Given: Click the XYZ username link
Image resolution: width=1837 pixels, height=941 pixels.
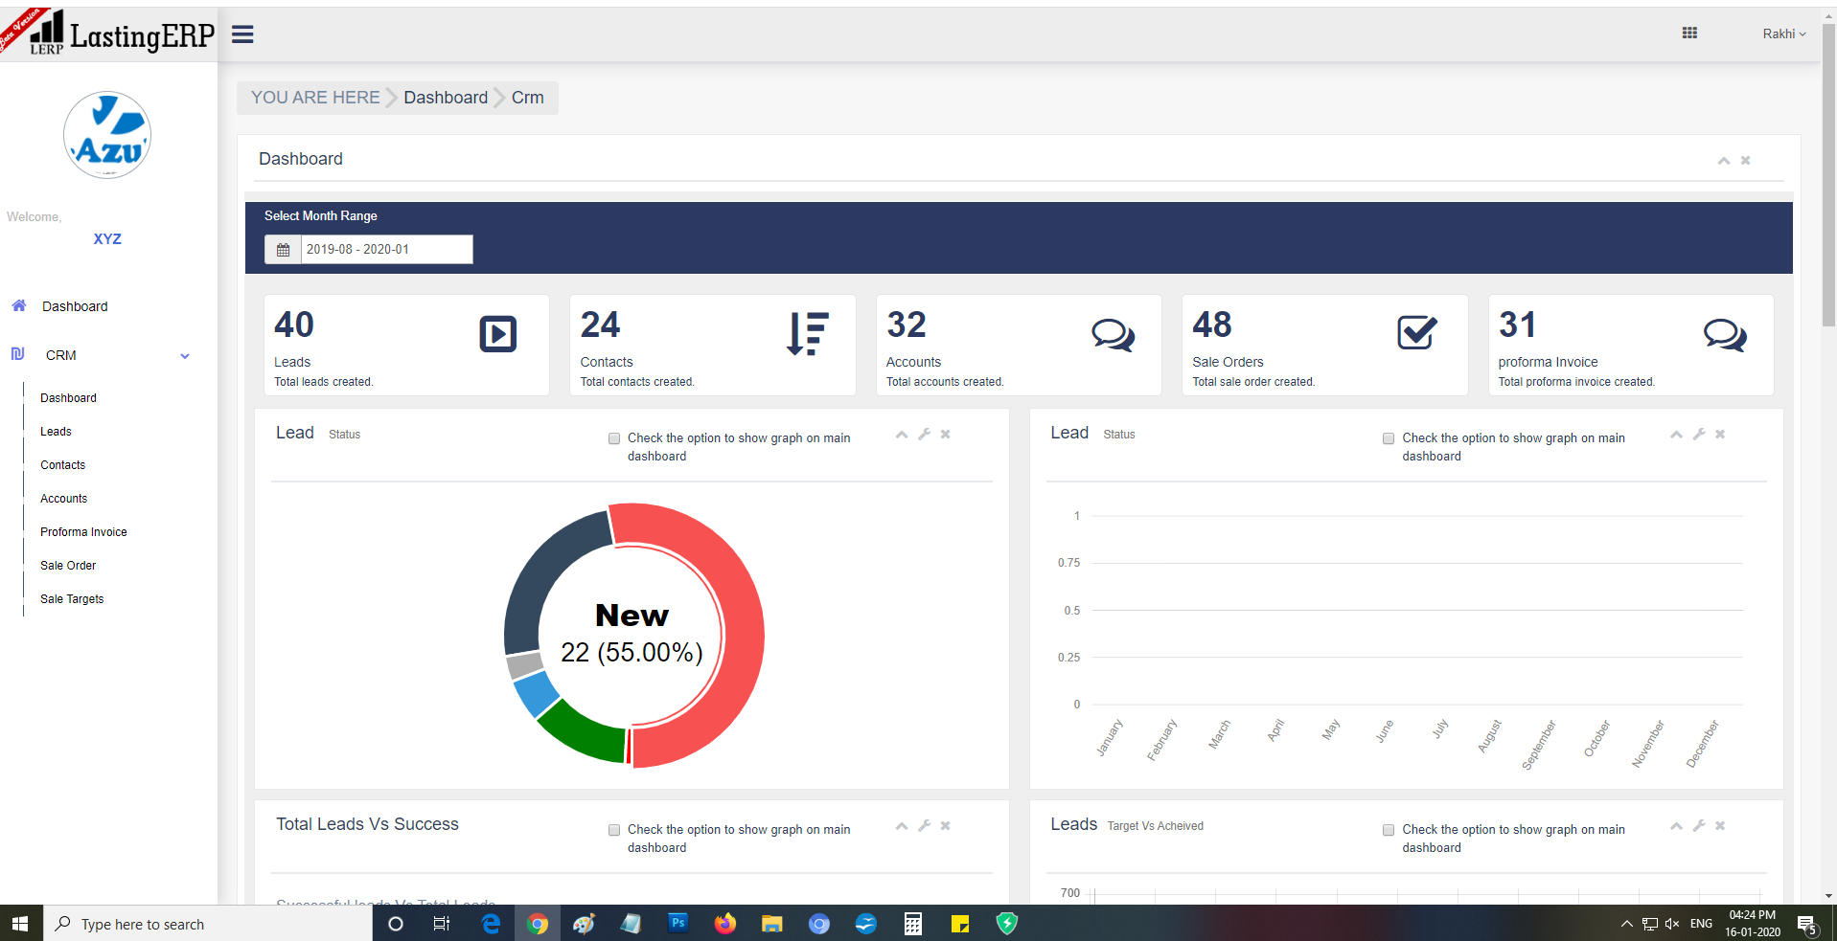Looking at the screenshot, I should click(107, 239).
